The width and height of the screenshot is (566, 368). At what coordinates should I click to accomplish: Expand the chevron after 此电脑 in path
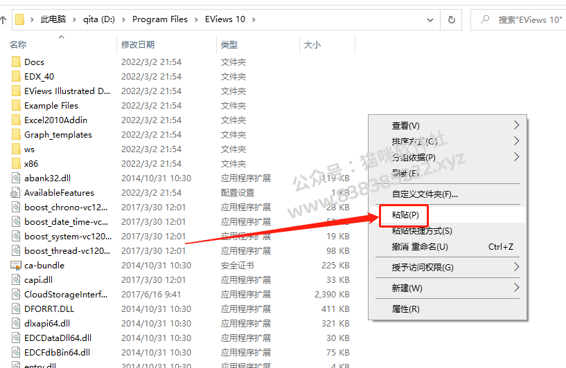click(74, 19)
